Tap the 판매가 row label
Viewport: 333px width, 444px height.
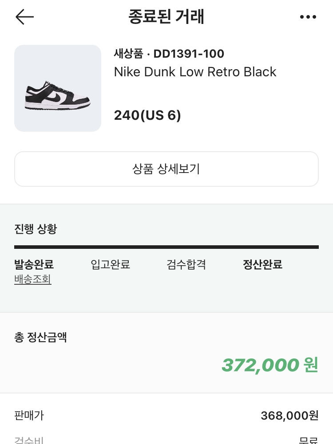(x=29, y=416)
